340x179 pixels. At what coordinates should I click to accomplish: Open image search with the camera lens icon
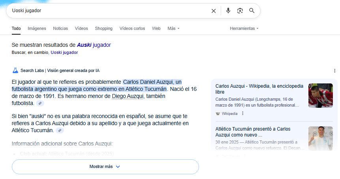240,11
